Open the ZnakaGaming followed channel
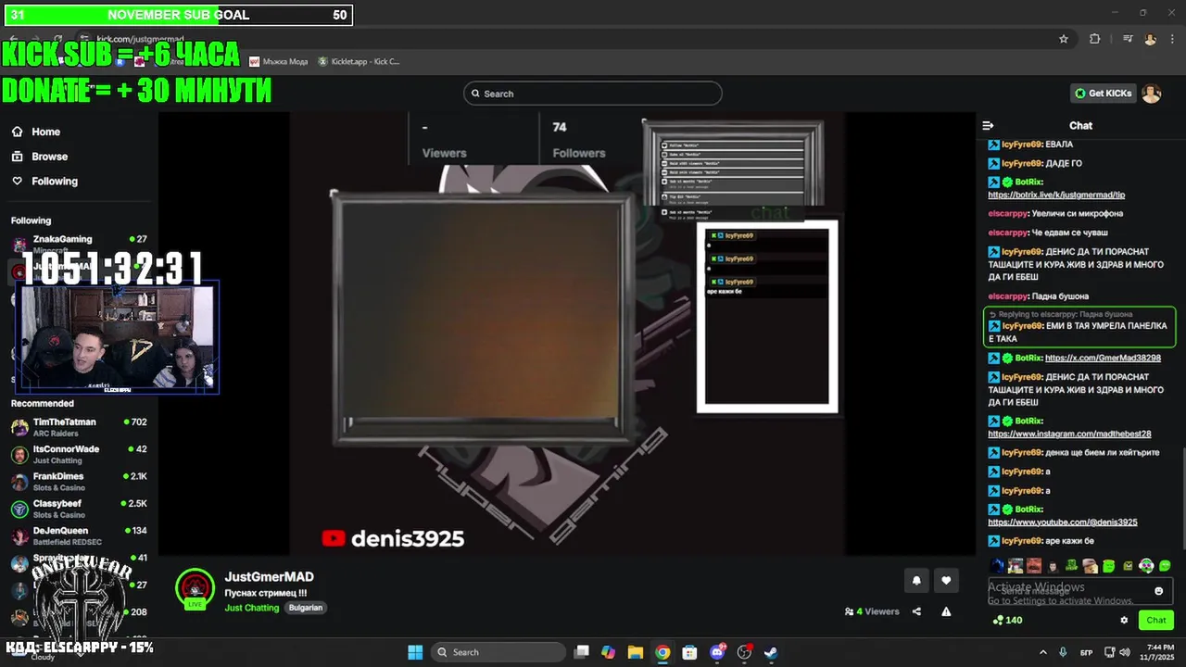The width and height of the screenshot is (1186, 667). [x=79, y=244]
